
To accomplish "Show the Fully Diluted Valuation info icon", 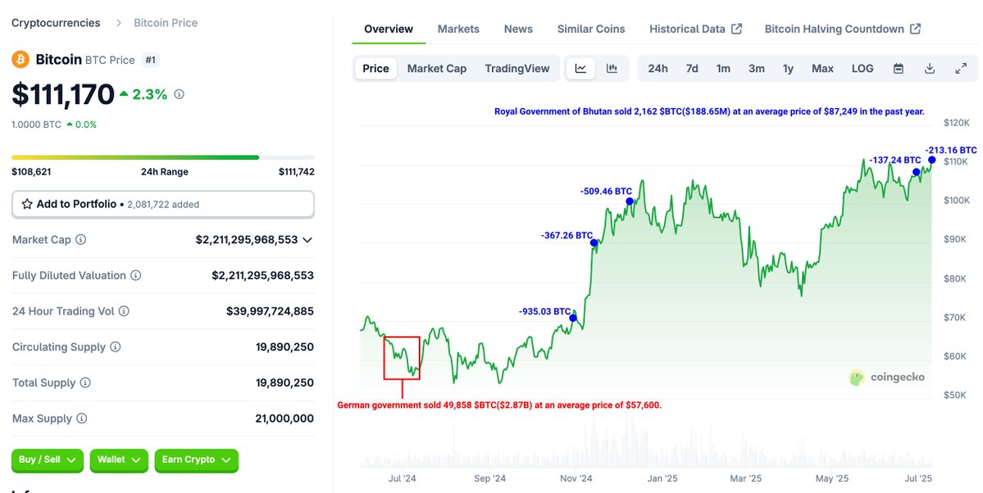I will coord(135,276).
